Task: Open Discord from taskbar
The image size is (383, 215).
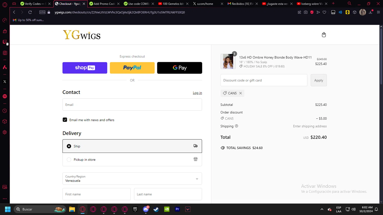Action: click(x=146, y=209)
